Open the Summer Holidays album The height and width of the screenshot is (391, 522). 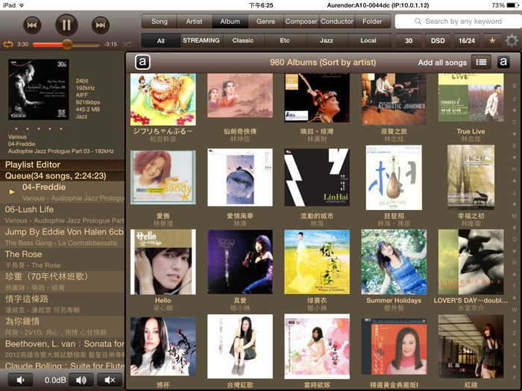(x=394, y=262)
